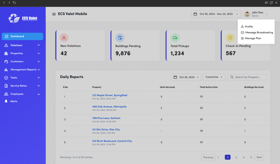Image resolution: width=280 pixels, height=164 pixels.
Task: Choose Message Broadcasting menu option
Action: point(259,32)
